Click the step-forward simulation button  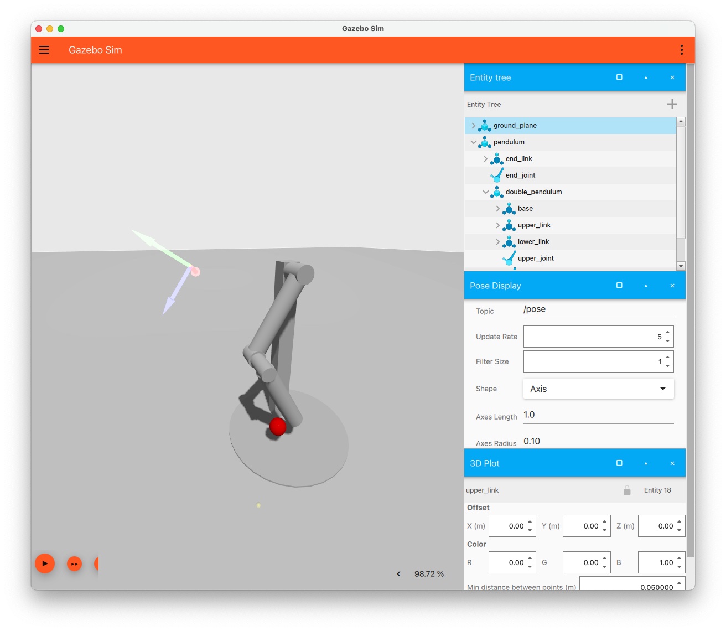(x=74, y=563)
